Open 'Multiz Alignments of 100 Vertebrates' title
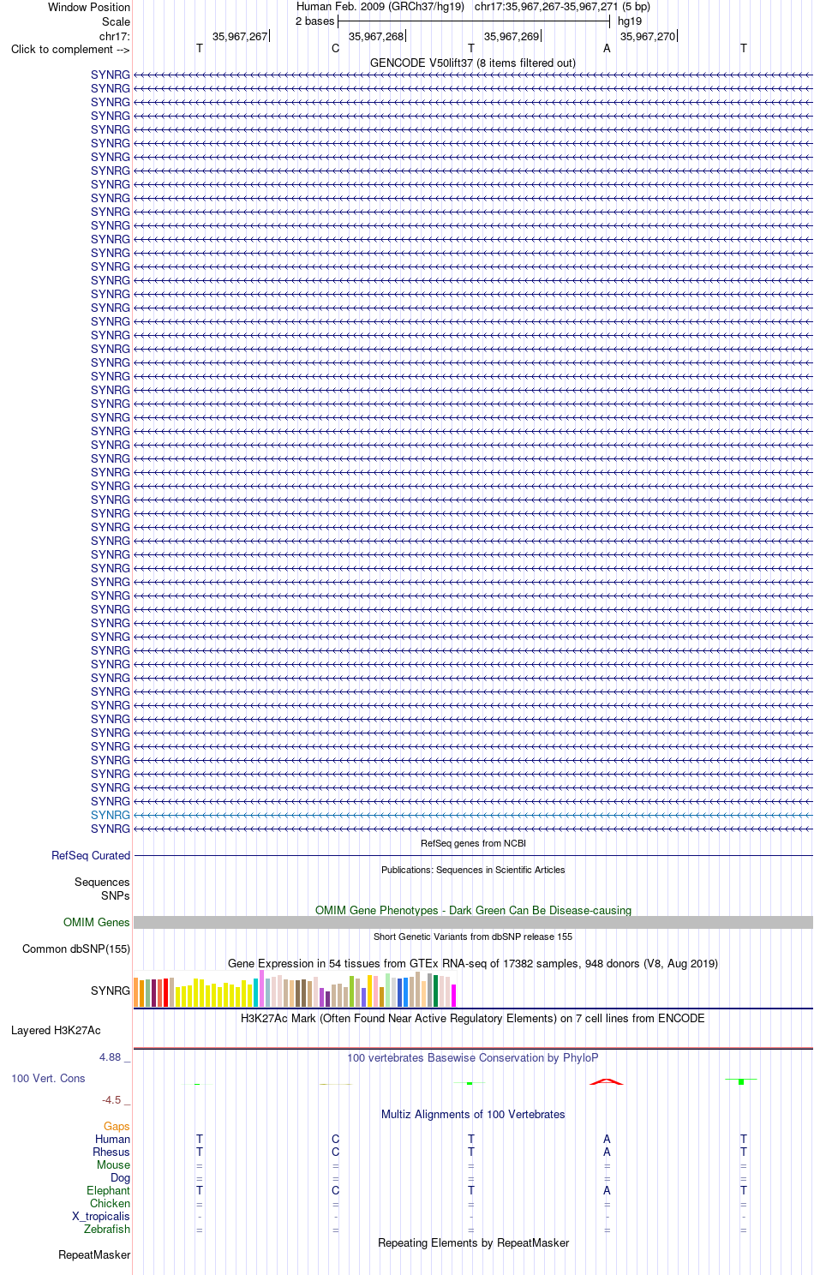 (473, 1114)
